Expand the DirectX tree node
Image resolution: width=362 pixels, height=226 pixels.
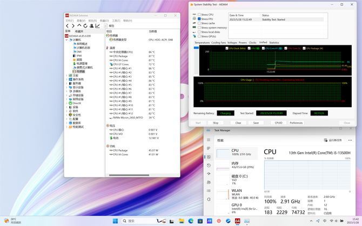66,103
